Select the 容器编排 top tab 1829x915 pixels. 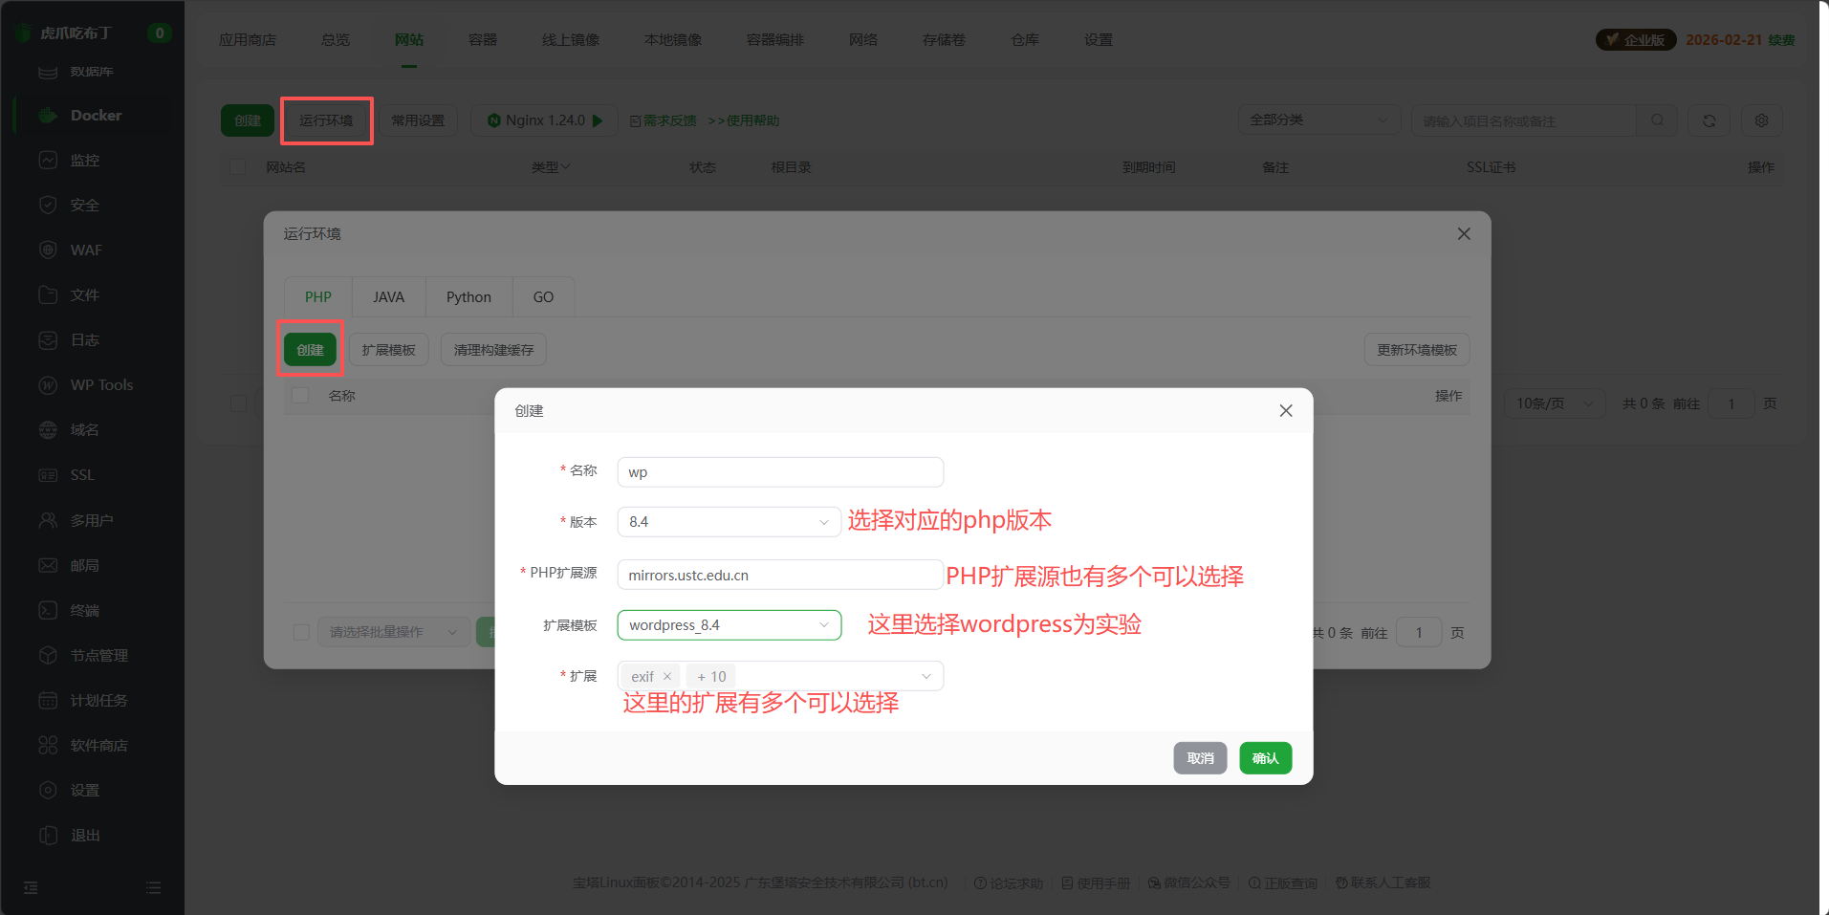tap(774, 39)
